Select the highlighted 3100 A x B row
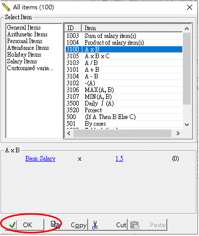The image size is (199, 236). click(x=124, y=49)
